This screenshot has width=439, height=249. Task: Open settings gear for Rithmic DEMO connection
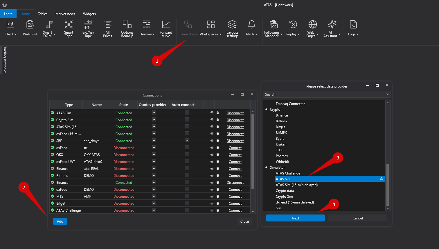pyautogui.click(x=212, y=175)
